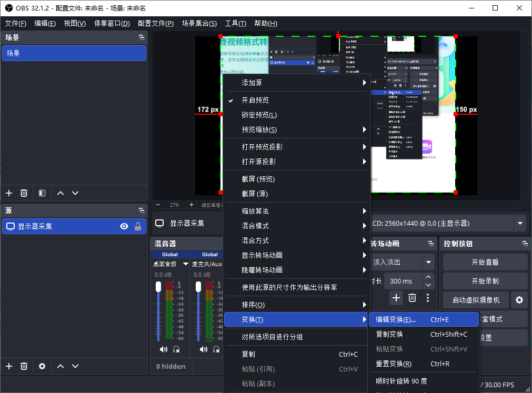The height and width of the screenshot is (393, 532).
Task: Expand 打开预览投影 submenu
Action: 297,147
